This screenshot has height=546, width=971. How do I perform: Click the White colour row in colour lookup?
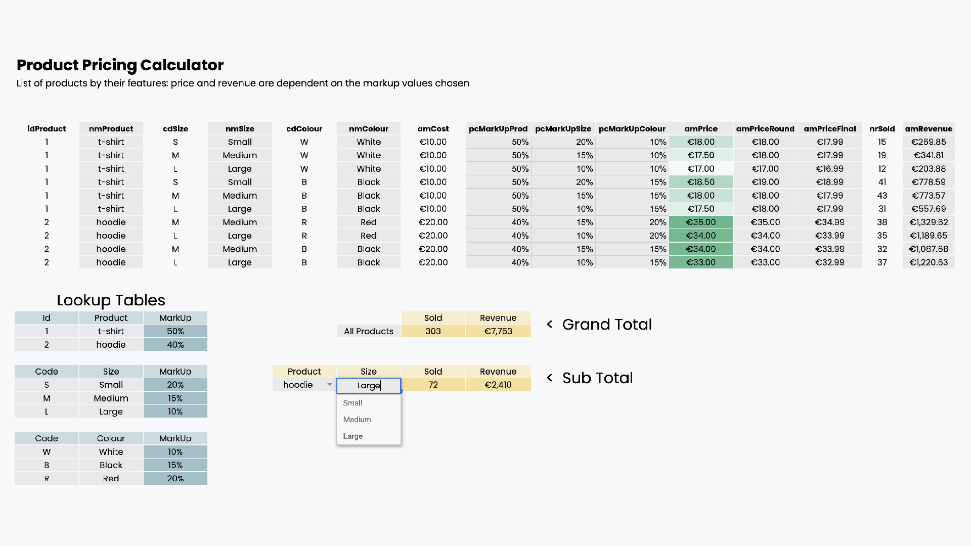(111, 451)
